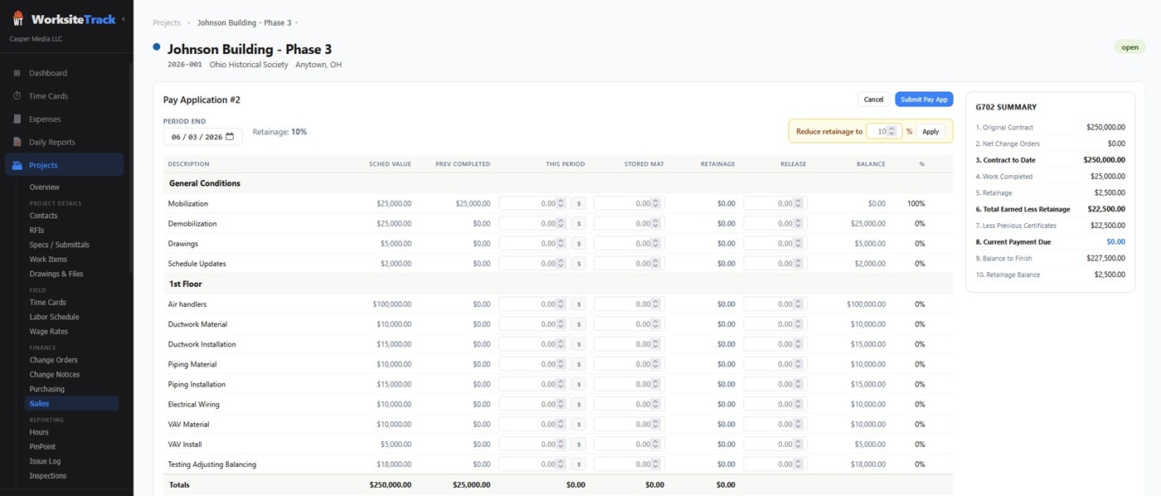The width and height of the screenshot is (1161, 496).
Task: Click stepper arrows in Reduce retainage field
Action: point(892,131)
